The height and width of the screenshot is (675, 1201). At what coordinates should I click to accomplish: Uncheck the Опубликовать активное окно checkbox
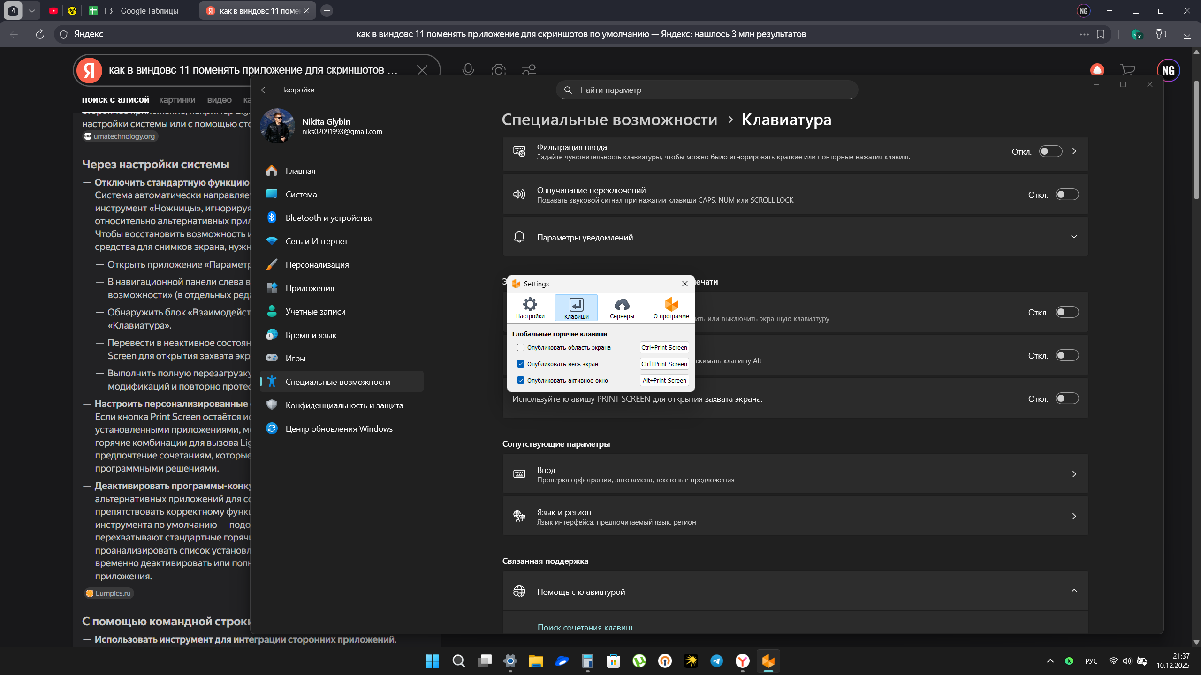(521, 380)
